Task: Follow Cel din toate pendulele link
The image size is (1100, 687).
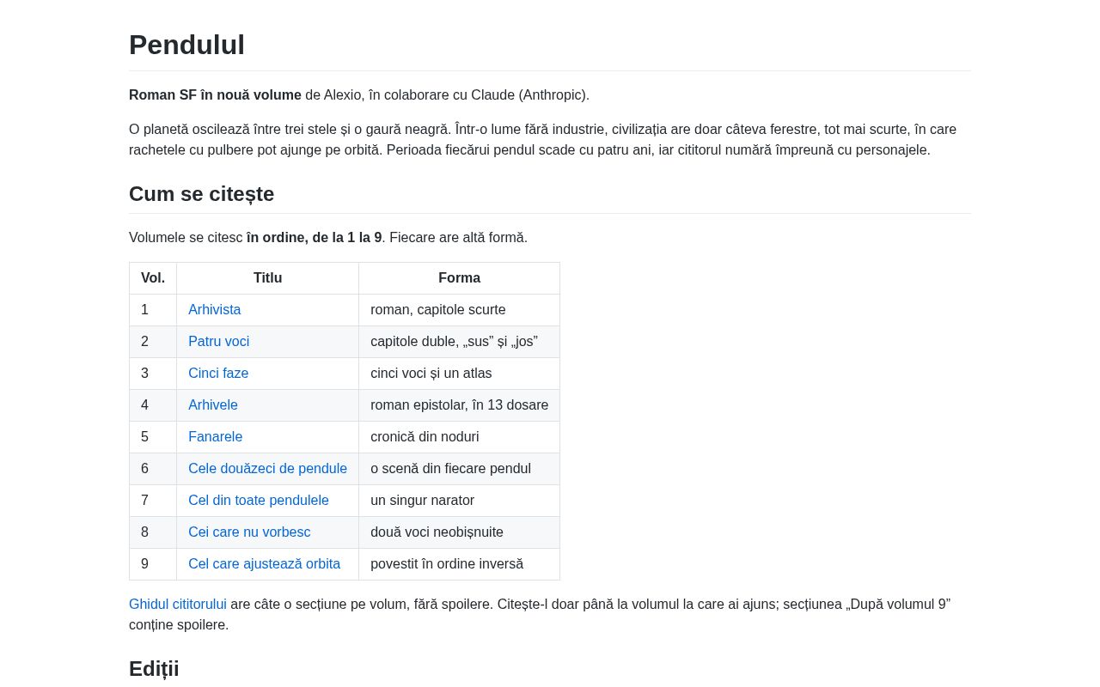Action: tap(259, 501)
